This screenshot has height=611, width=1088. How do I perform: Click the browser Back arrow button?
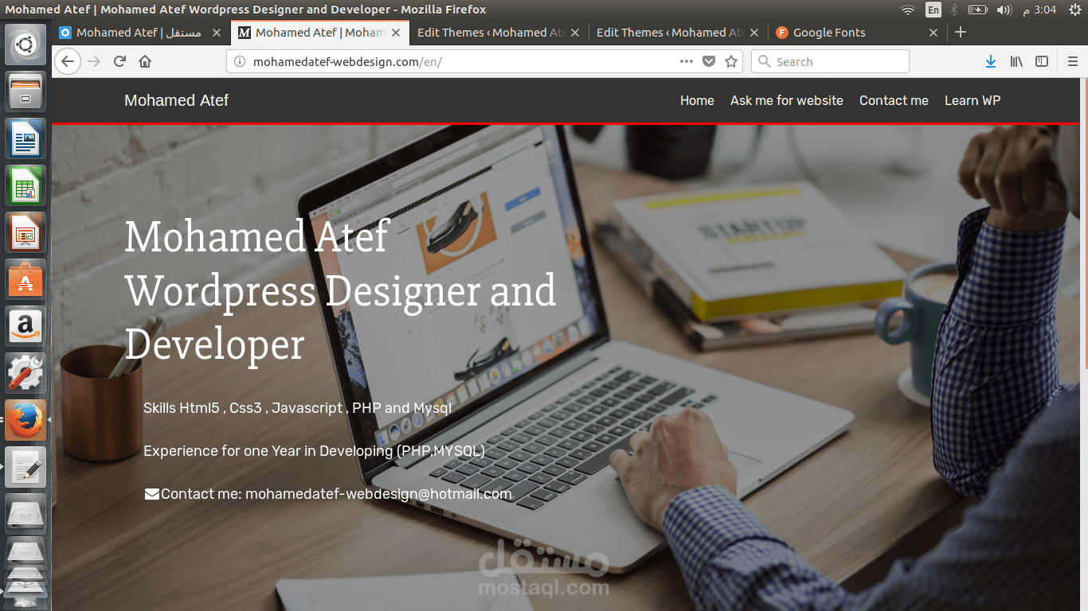68,61
